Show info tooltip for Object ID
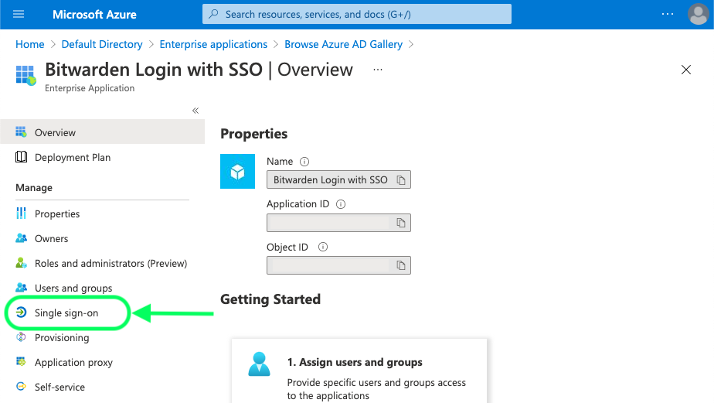This screenshot has height=403, width=714. tap(323, 247)
